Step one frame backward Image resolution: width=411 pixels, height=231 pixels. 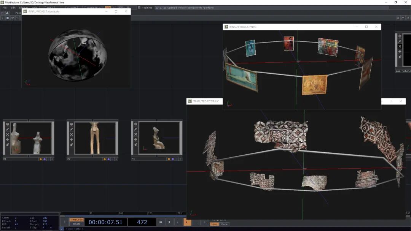click(178, 222)
